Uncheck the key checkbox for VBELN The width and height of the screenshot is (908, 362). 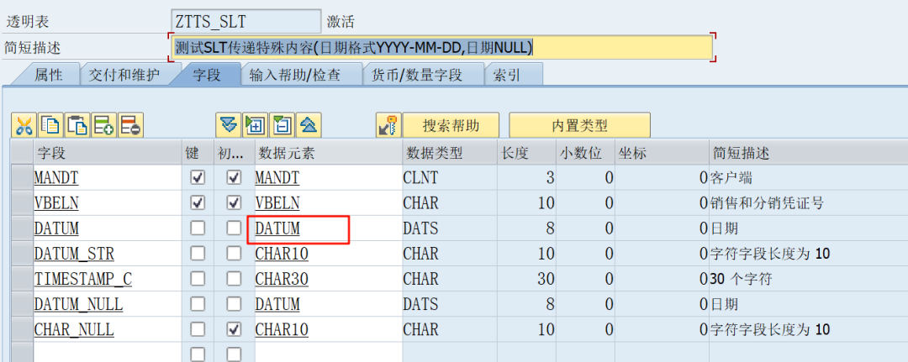[x=198, y=203]
